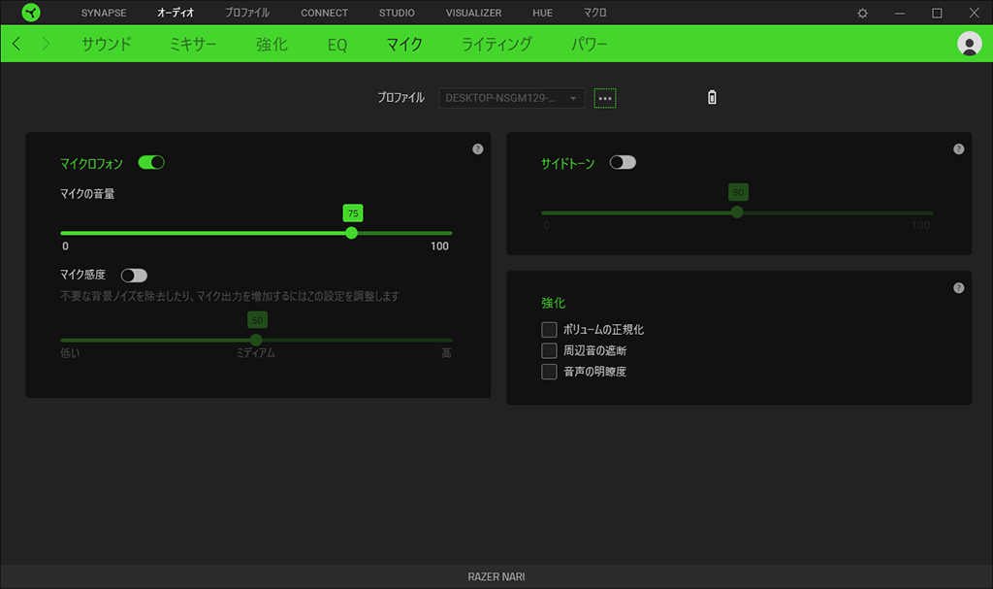Switch to サウンド tab
The height and width of the screenshot is (589, 993).
(x=107, y=44)
